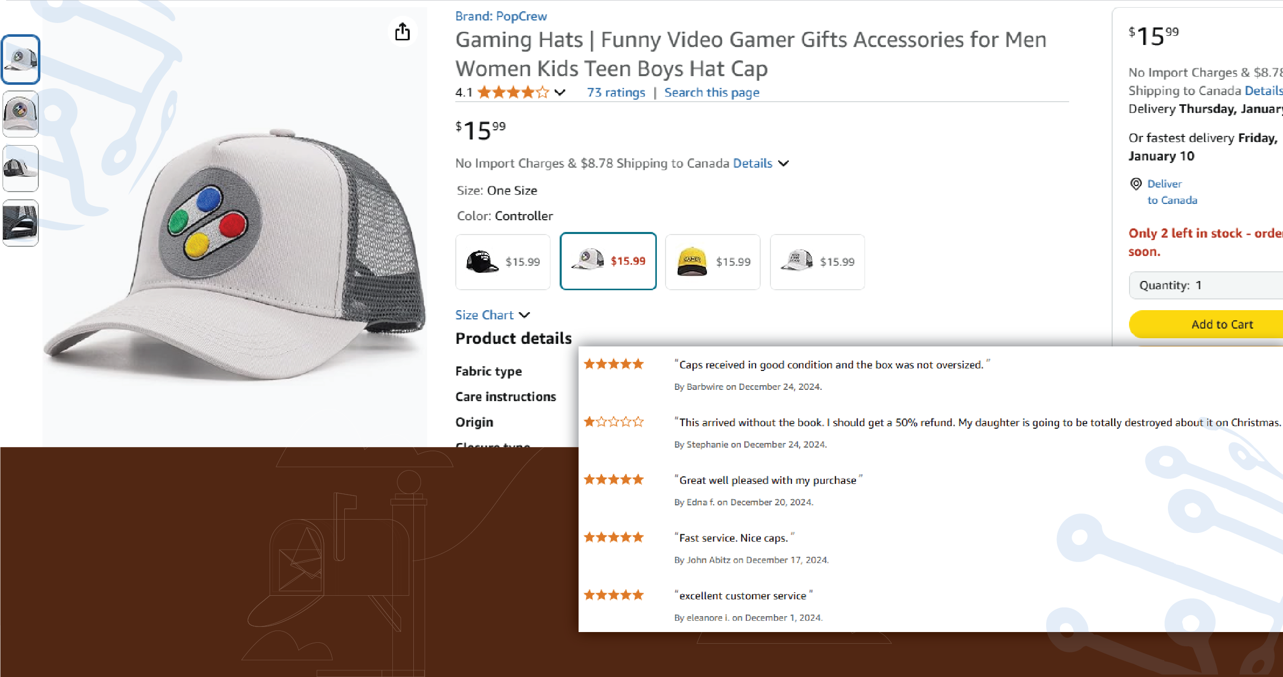
Task: View the third side-view hat thumbnail
Action: 20,168
